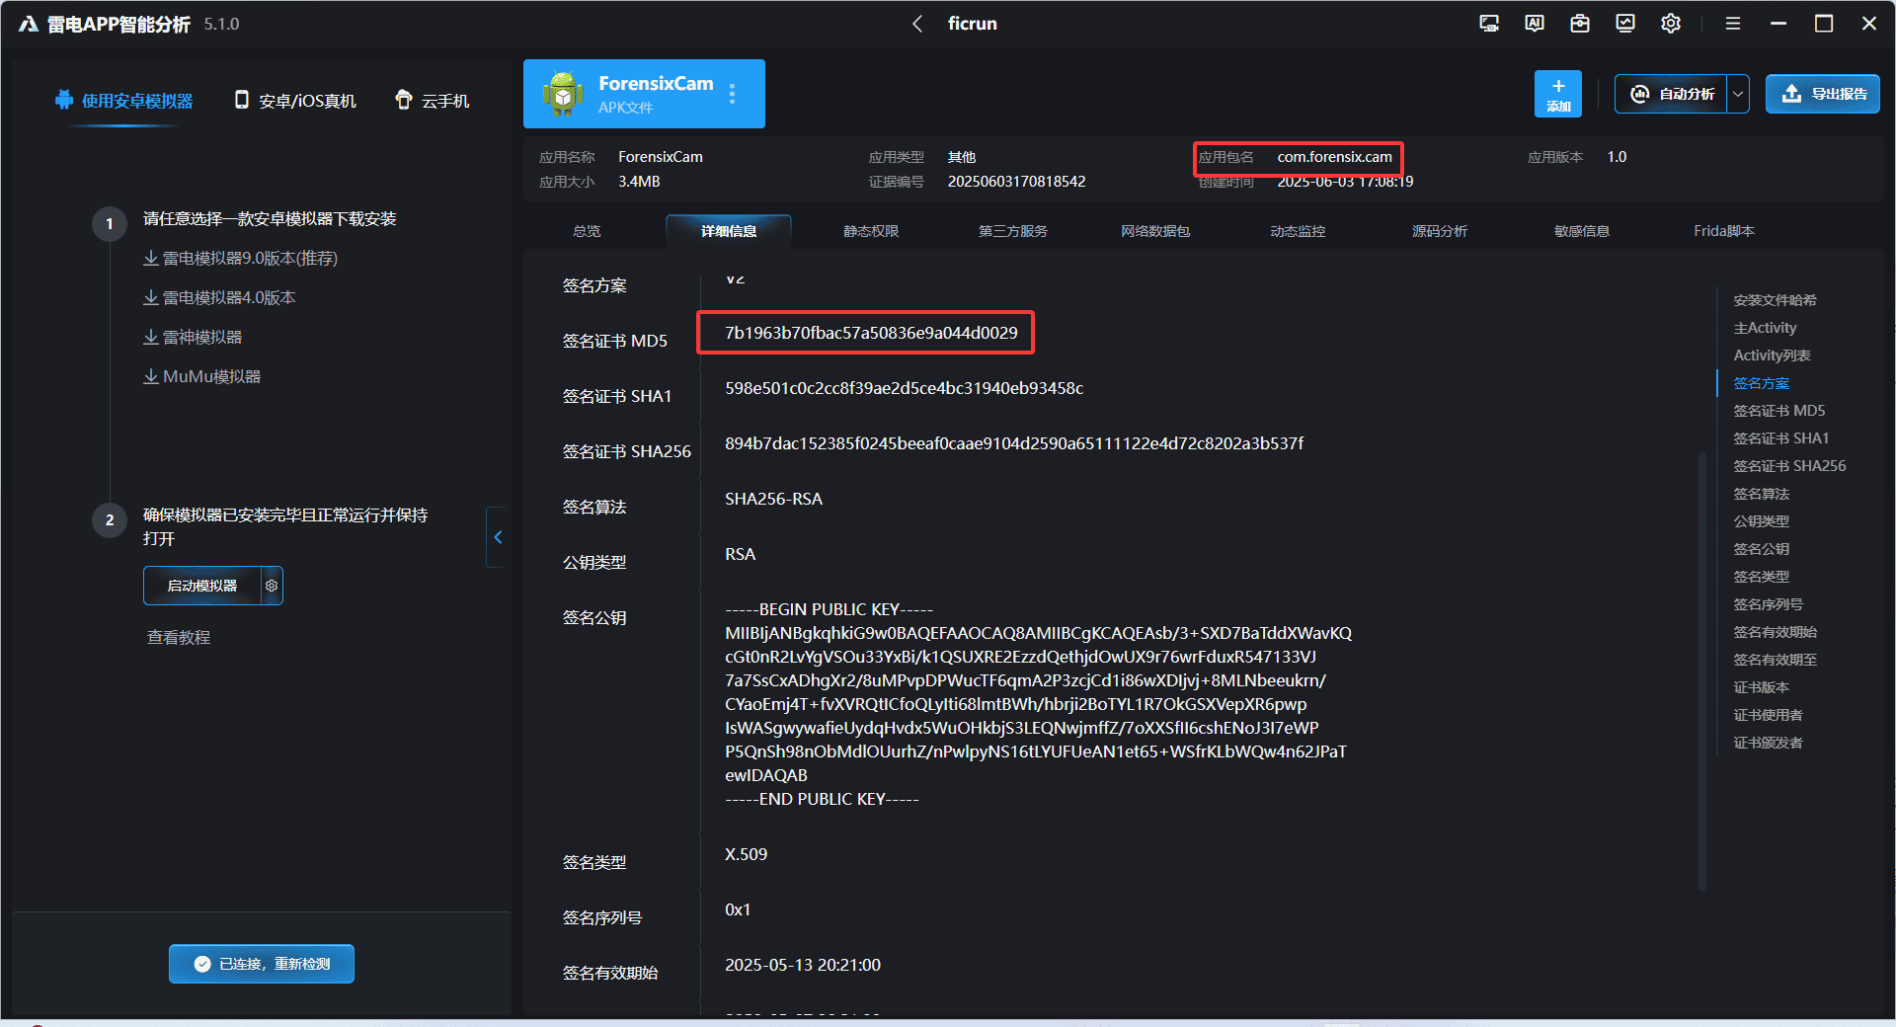Jump to 证书使用者 in right outline
The height and width of the screenshot is (1027, 1896).
click(x=1768, y=715)
